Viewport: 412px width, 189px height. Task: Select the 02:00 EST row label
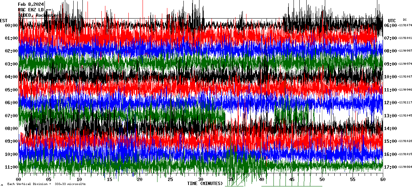[11, 51]
